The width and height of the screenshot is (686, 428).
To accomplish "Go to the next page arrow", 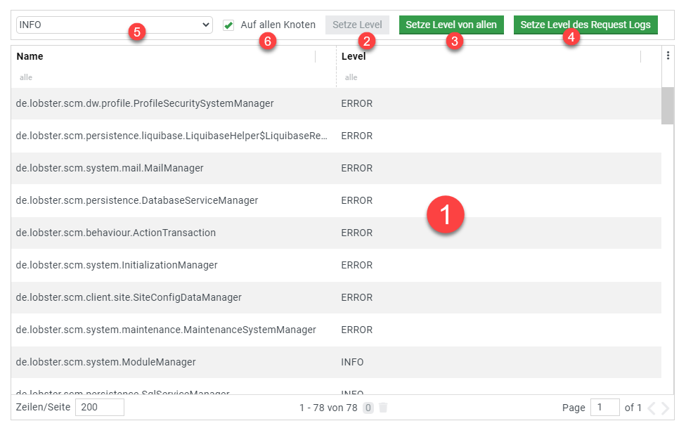I will click(664, 408).
